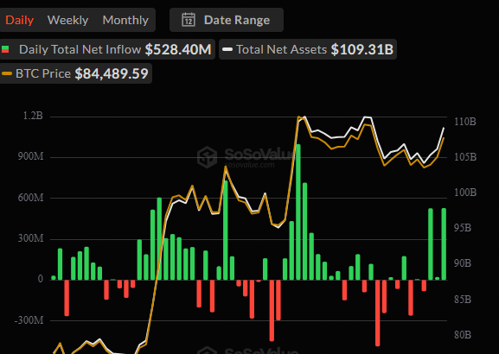Click the 1.2B left axis label

coord(33,116)
